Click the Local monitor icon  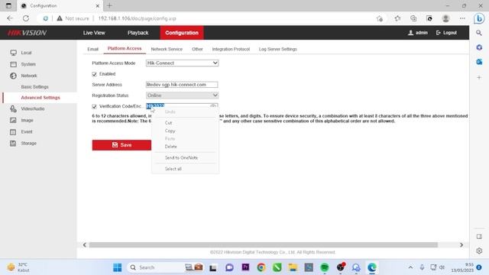coord(13,53)
